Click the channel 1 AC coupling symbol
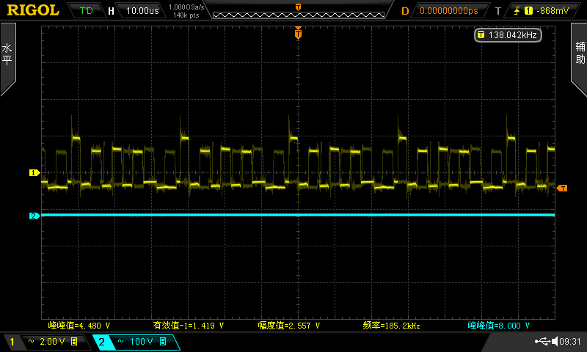The height and width of the screenshot is (352, 587). pos(32,341)
